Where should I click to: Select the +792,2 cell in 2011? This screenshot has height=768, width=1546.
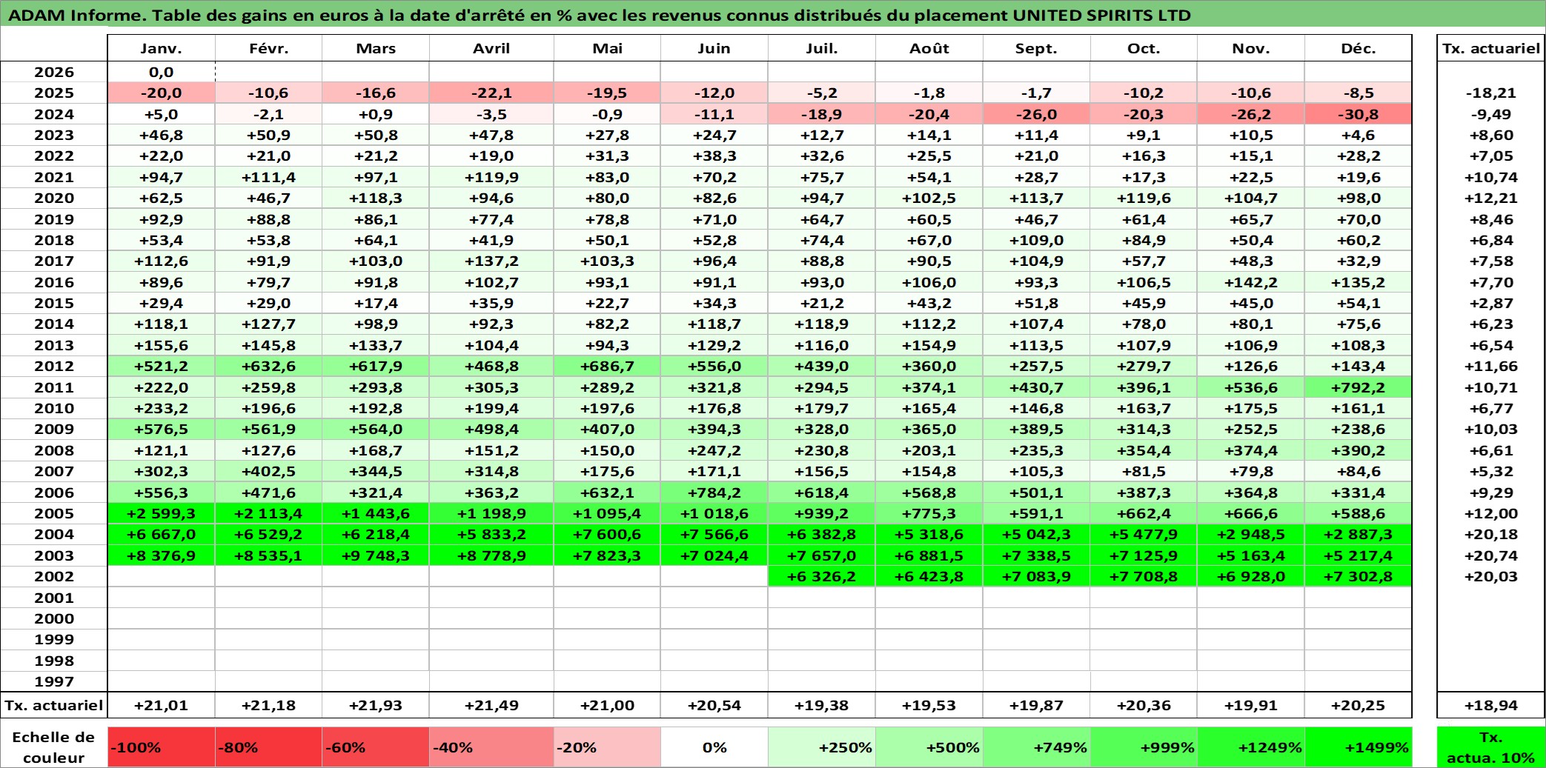coord(1358,387)
